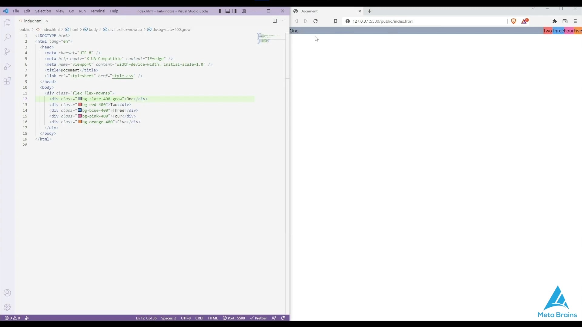Reload the page in the browser
Viewport: 582px width, 327px height.
coord(316,21)
